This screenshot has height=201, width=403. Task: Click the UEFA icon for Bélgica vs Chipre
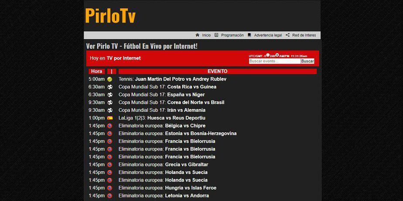pos(110,126)
